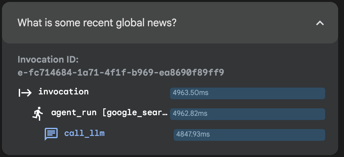Click the e-fc714684 invocation ID value
Viewport: 344px width, 157px height.
click(121, 72)
